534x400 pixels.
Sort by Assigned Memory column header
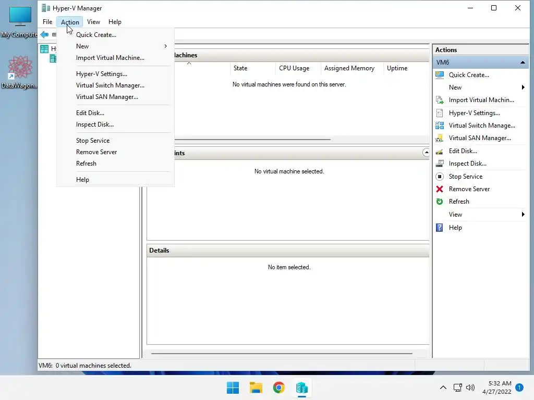point(352,68)
